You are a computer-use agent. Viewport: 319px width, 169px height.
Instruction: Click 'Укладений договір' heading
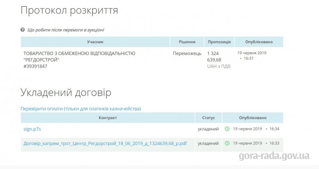tap(66, 93)
